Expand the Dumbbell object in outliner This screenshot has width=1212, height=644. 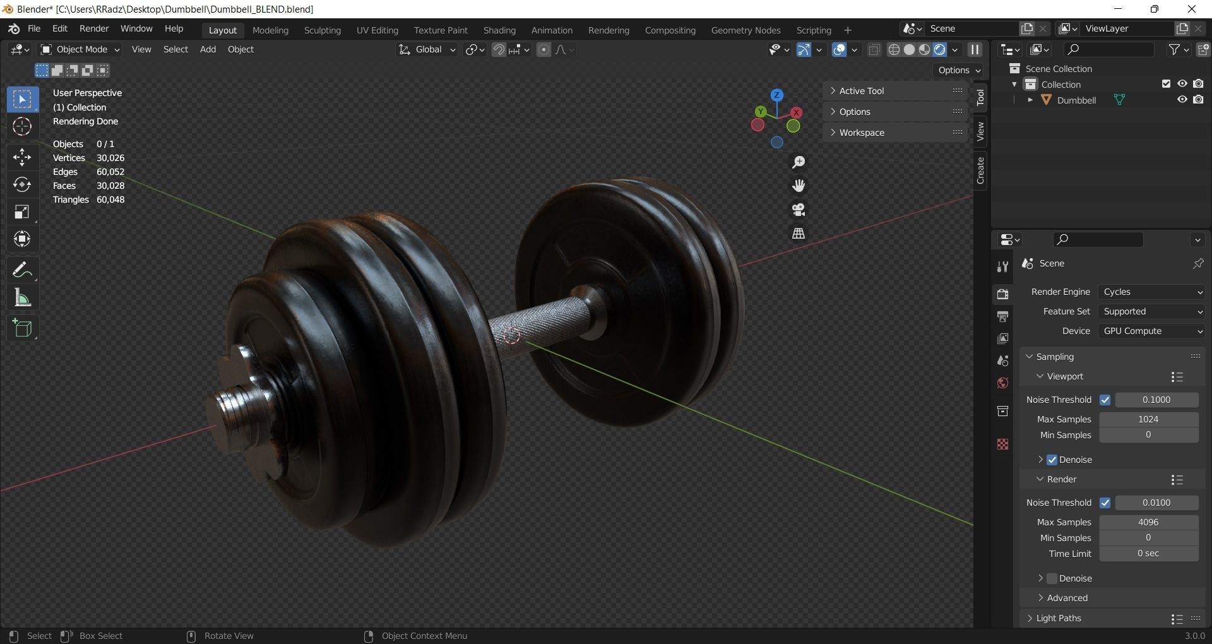1030,100
